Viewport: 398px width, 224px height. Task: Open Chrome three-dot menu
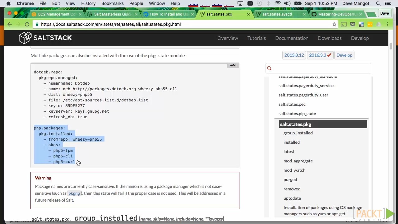387,24
